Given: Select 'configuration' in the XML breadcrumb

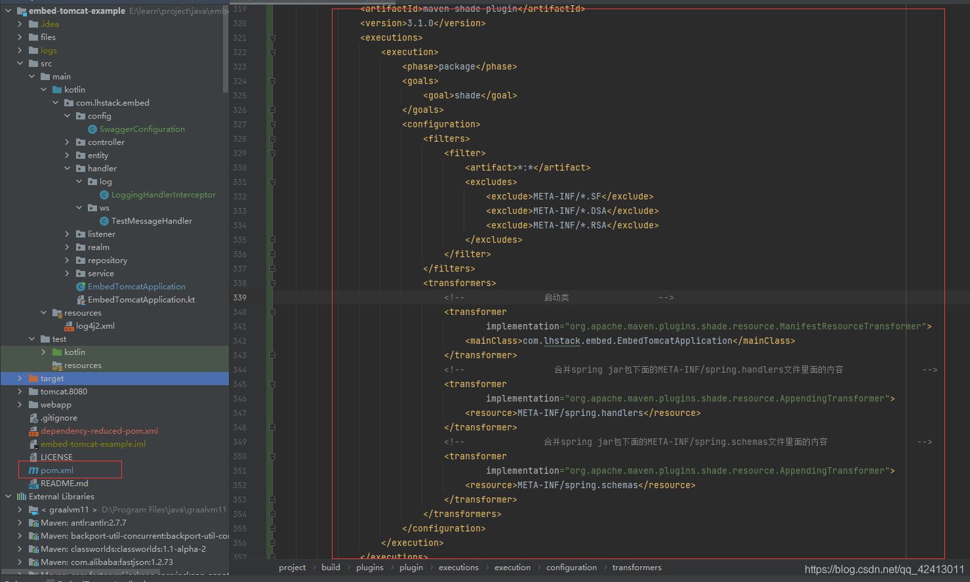Looking at the screenshot, I should (571, 568).
